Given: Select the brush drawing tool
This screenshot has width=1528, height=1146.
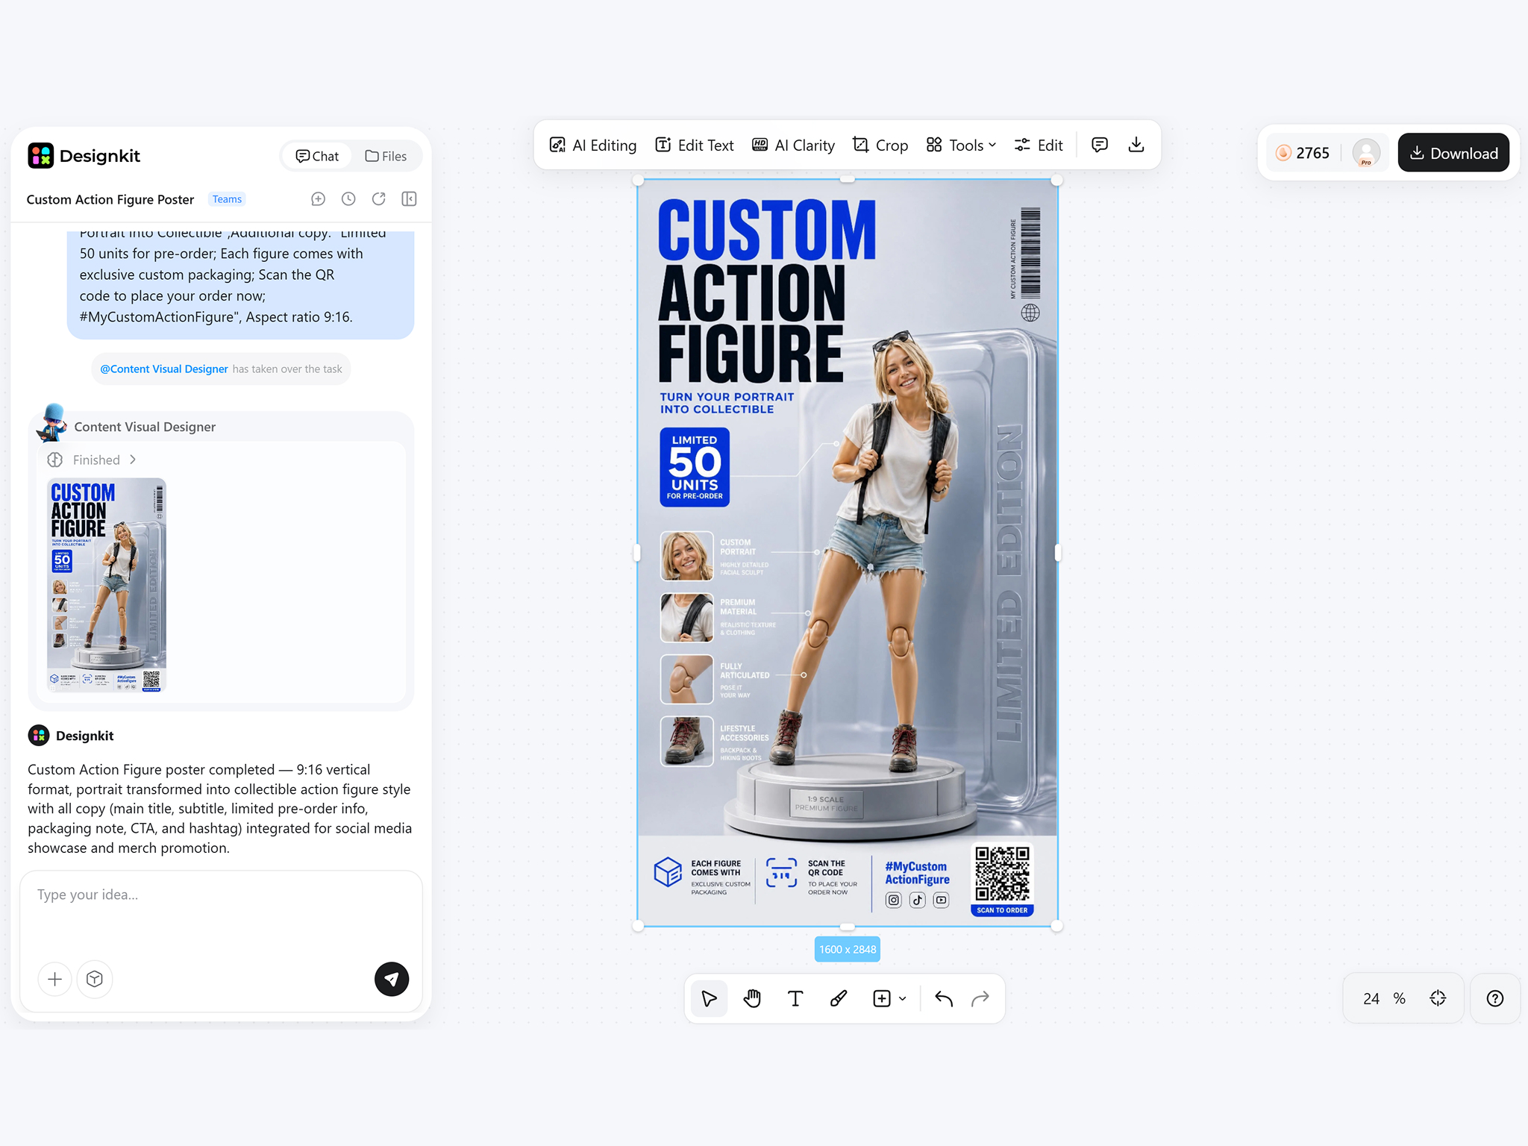Looking at the screenshot, I should click(839, 998).
